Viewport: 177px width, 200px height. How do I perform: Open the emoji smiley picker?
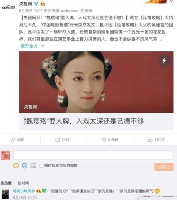[16, 166]
